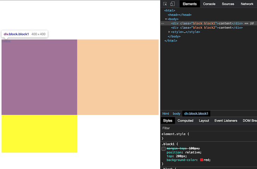This screenshot has width=257, height=169.
Task: Open the DOM Breakpoints pane tab
Action: tap(250, 121)
